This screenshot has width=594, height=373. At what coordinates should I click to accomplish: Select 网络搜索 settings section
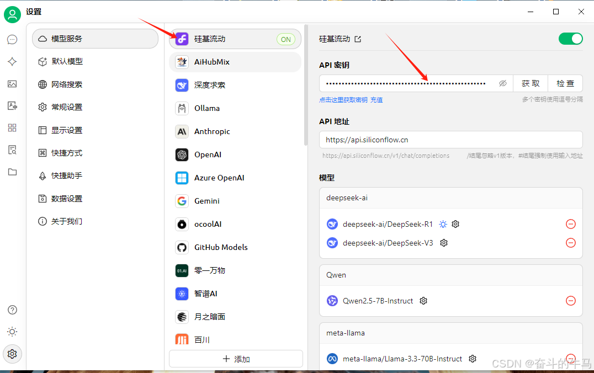[95, 84]
